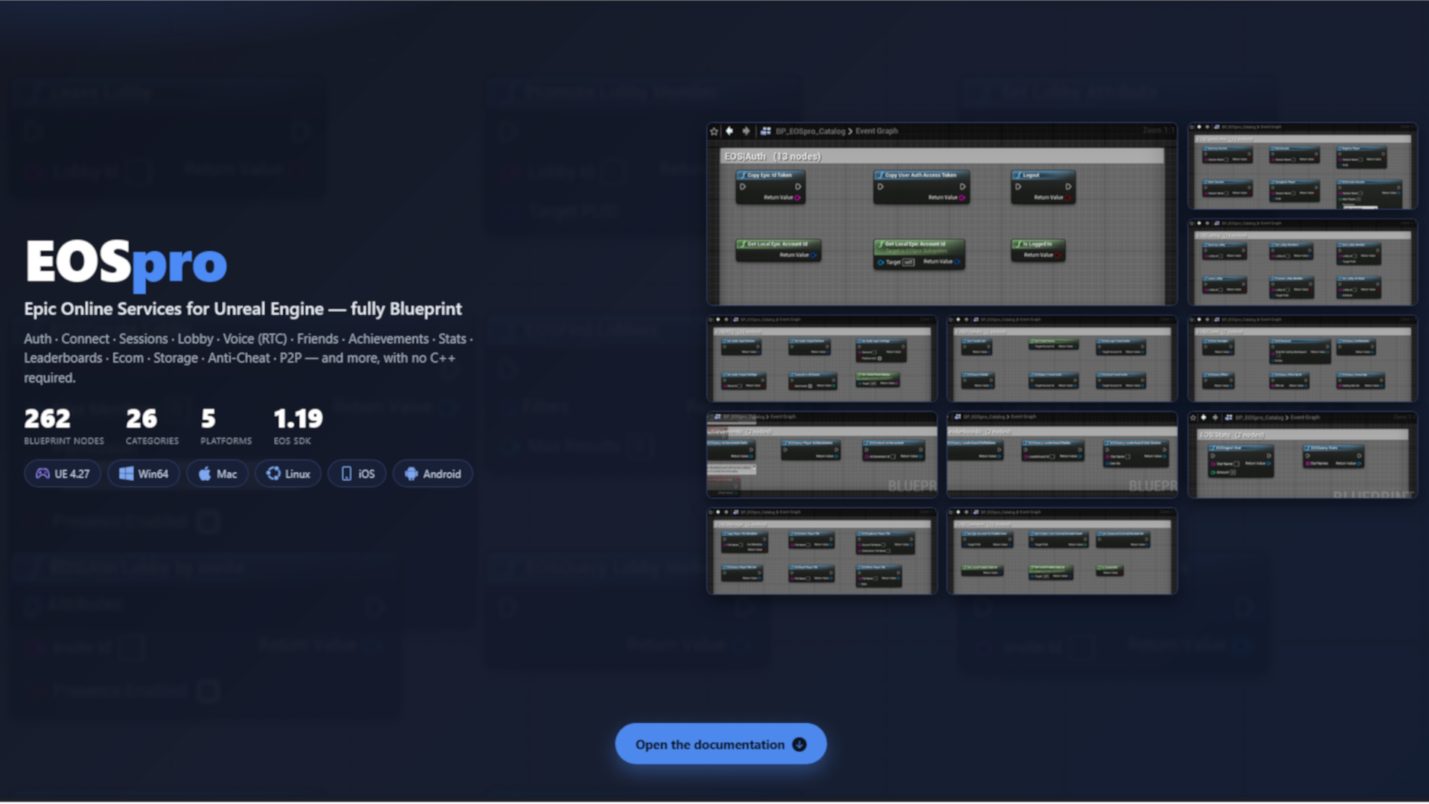Select EOSQuery Stats node in Stats thumbnail
1429x804 pixels.
coord(1333,456)
